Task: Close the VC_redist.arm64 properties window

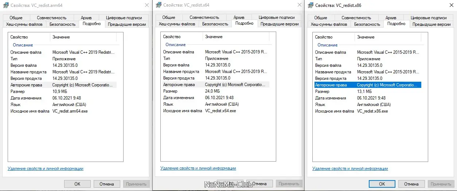Action: 147,5
